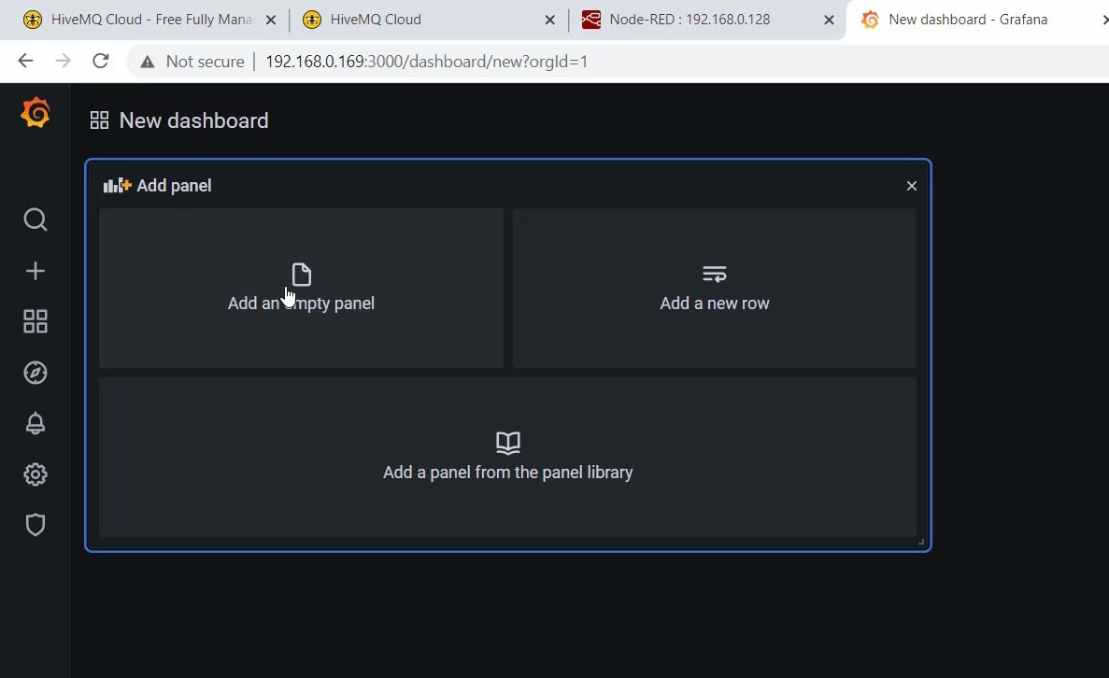Open the Grafana home logo

point(35,113)
